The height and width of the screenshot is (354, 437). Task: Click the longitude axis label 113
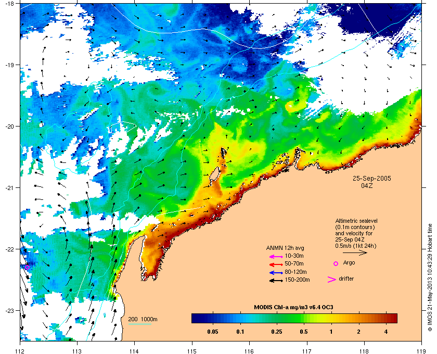77,351
